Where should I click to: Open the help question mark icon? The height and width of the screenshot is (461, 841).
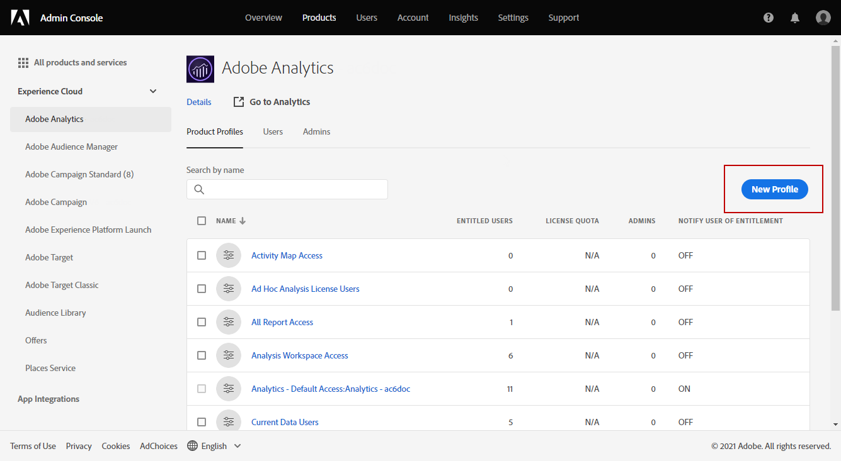(769, 18)
